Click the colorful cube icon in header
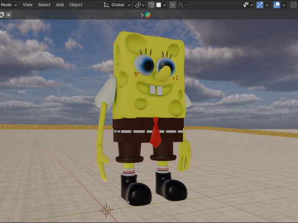Screen dimensions: 298x223 (148, 15)
